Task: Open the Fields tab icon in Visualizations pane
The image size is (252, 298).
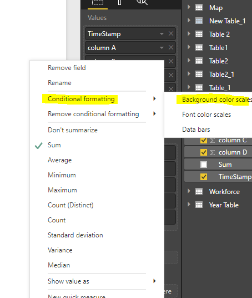Action: point(98,2)
